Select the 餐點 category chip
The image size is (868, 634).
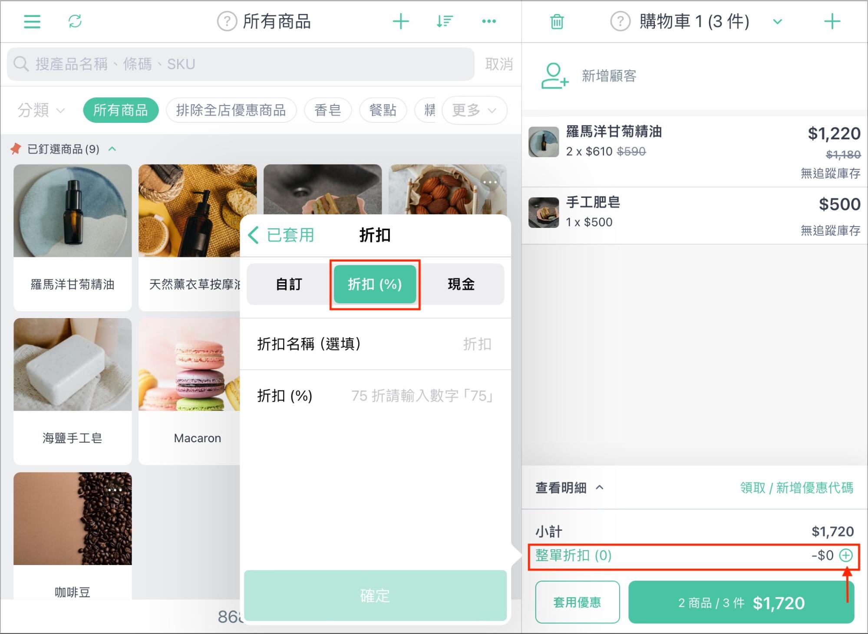tap(383, 110)
